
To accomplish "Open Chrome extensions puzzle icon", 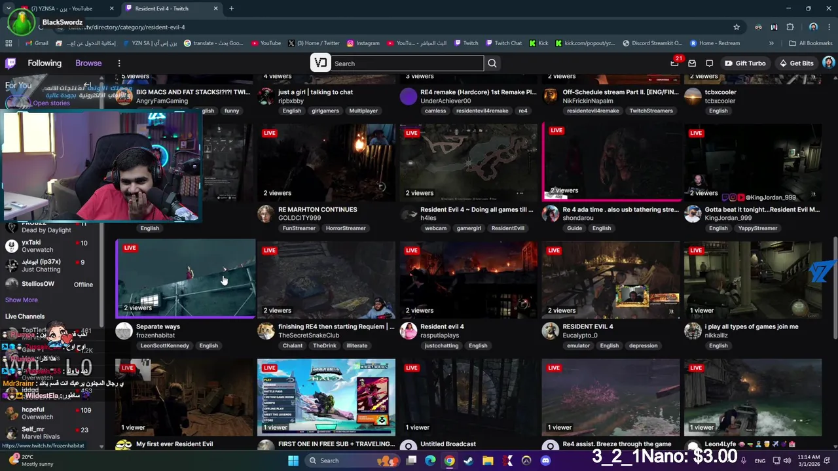I will (x=790, y=27).
